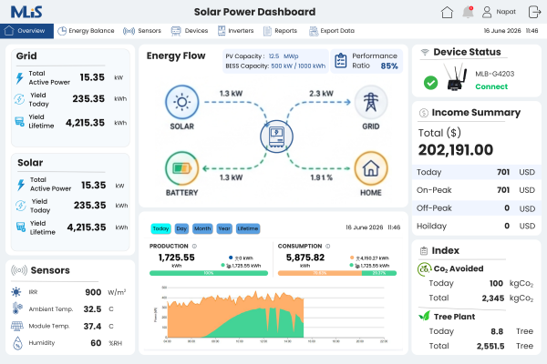Select the Year range button
This screenshot has height=364, width=547.
coord(224,228)
